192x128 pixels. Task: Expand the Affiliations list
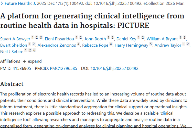point(32,61)
